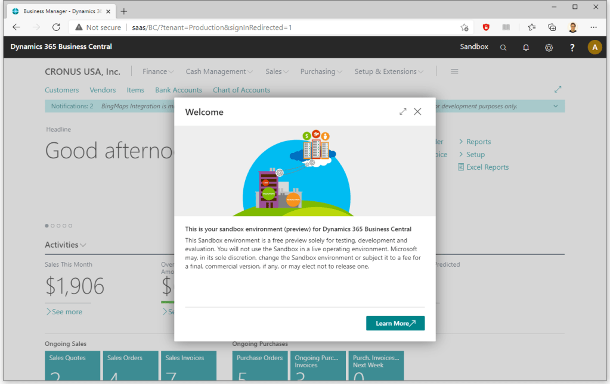
Task: Open the Customers navigation link
Action: click(61, 90)
